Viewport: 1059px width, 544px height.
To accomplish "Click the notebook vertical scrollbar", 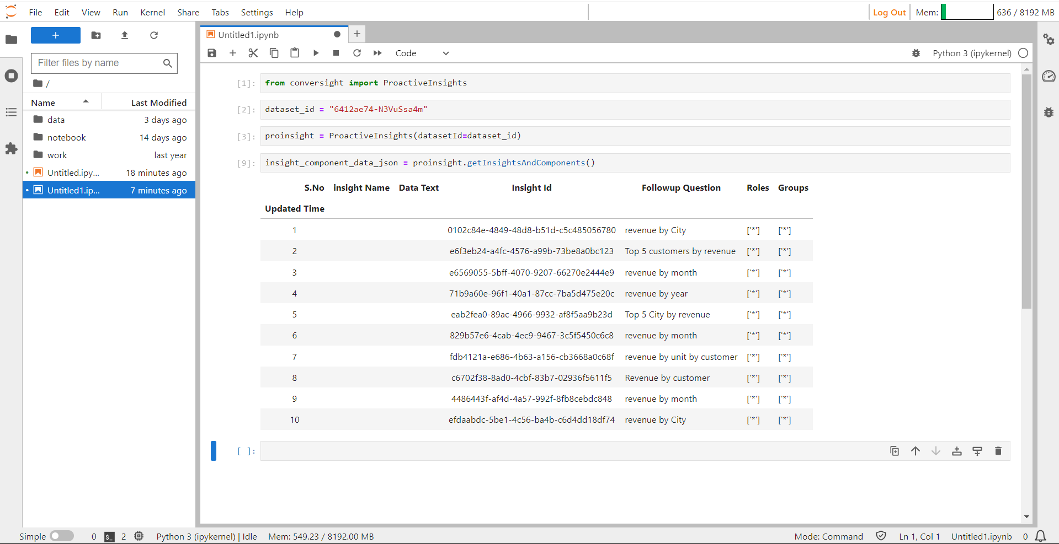I will pyautogui.click(x=1026, y=192).
